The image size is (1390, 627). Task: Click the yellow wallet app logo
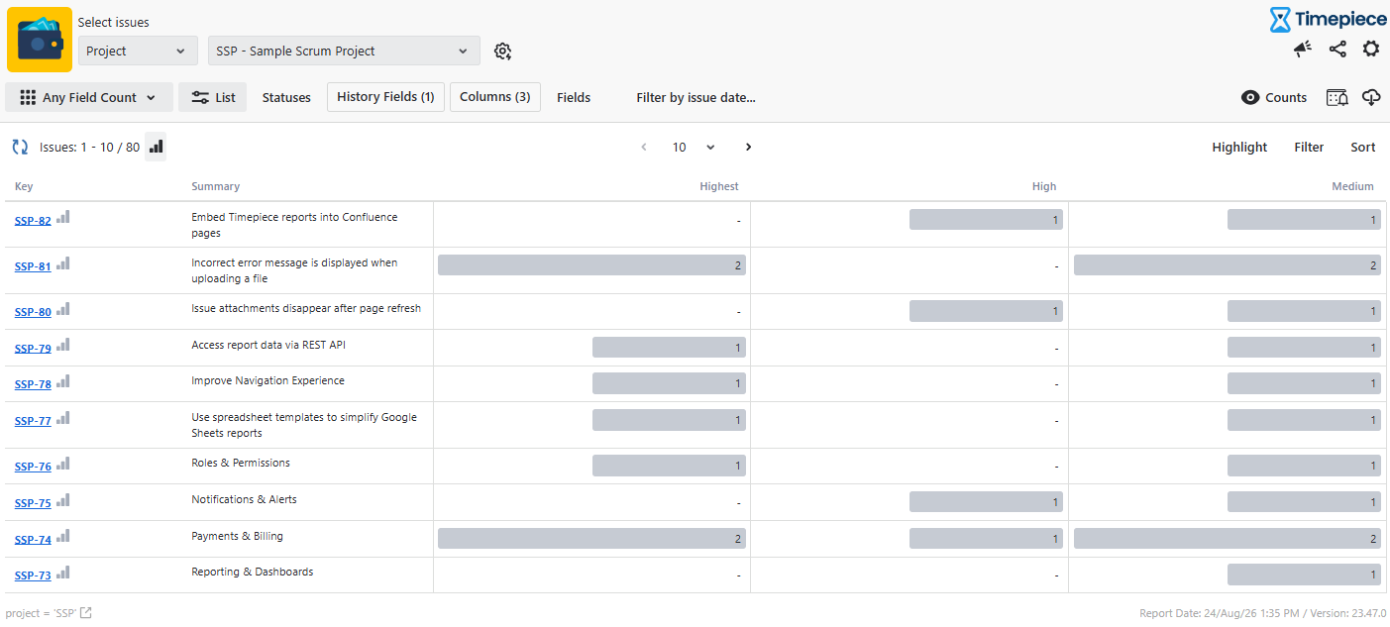40,40
